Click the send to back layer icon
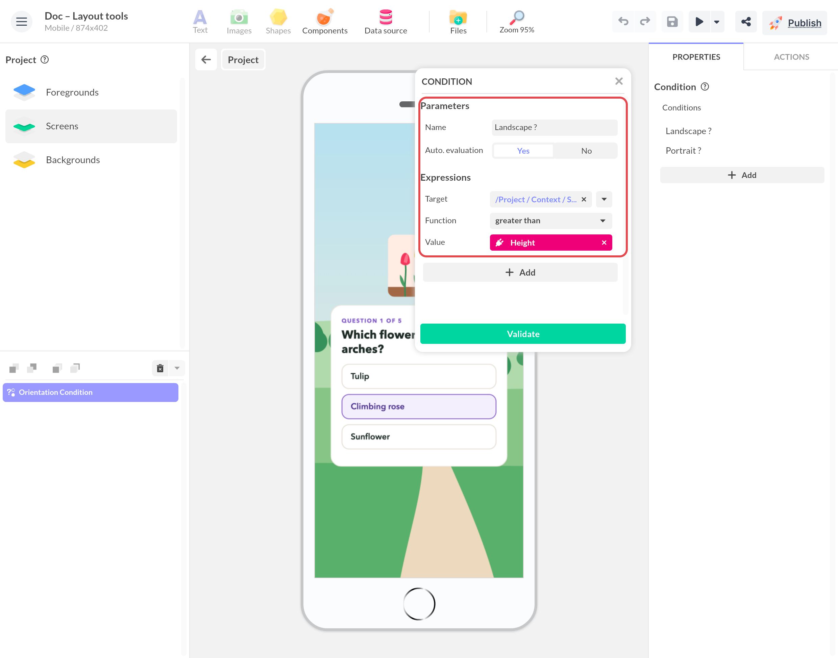This screenshot has height=658, width=838. [x=75, y=368]
